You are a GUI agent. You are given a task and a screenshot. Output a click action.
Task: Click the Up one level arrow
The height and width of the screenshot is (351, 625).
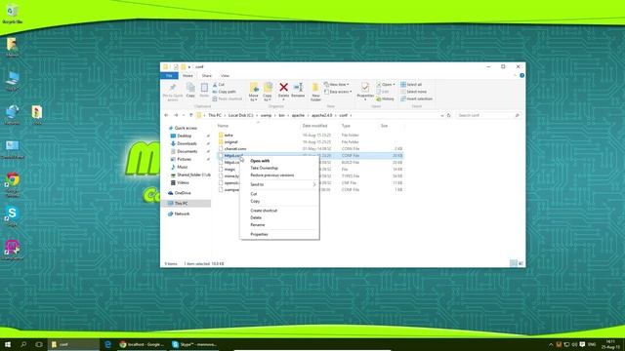click(191, 115)
